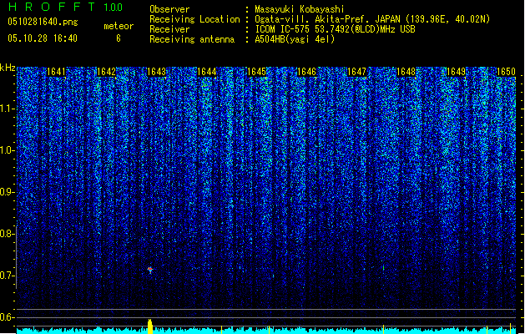Screen dimensions: 525x334
Task: Click the 1.1 kHz axis label
Action: pyautogui.click(x=8, y=109)
